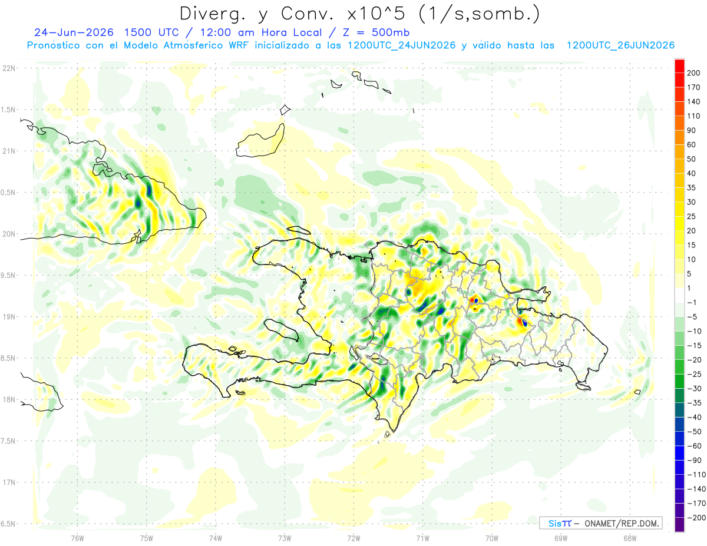Click the '69W' longitude label

[x=561, y=538]
